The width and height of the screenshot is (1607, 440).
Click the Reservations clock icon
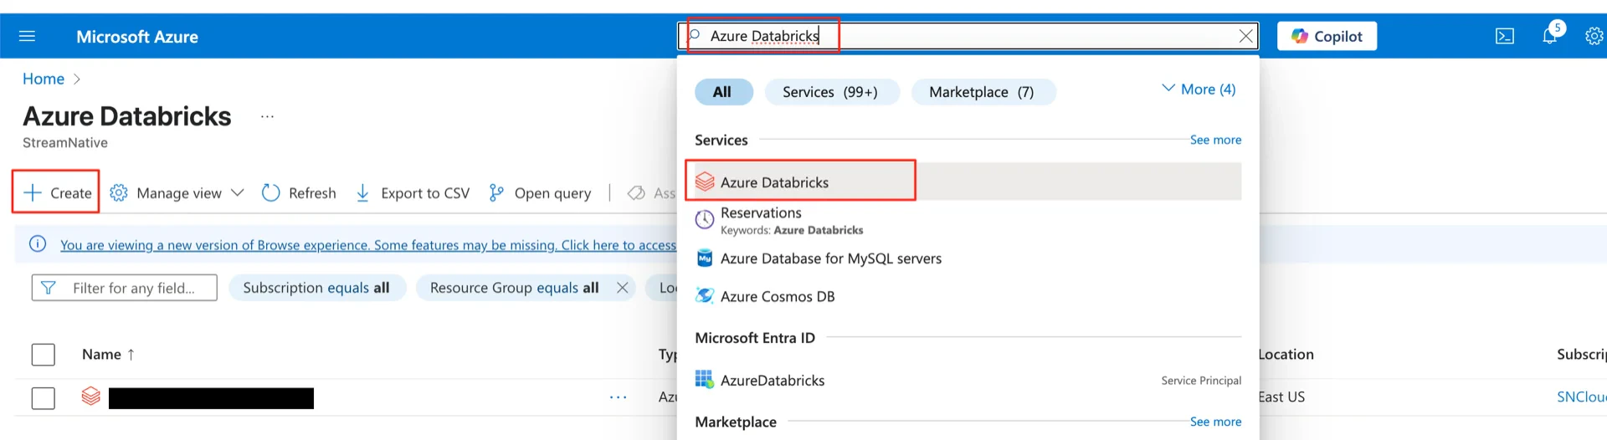tap(705, 220)
